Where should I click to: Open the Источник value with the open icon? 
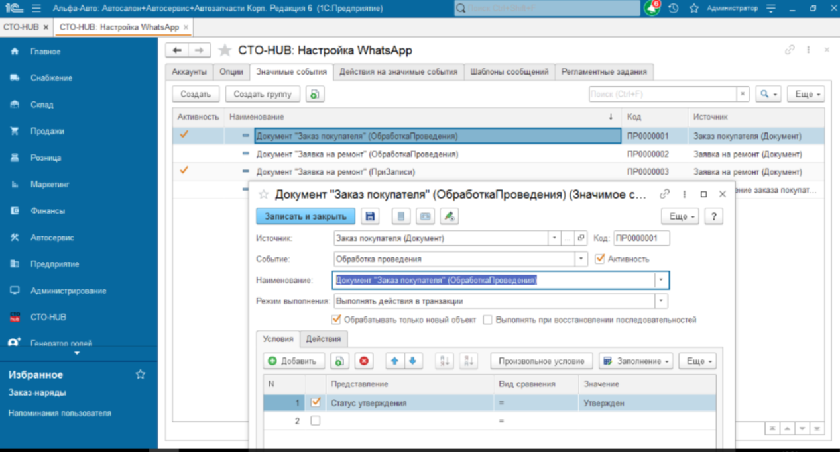581,238
